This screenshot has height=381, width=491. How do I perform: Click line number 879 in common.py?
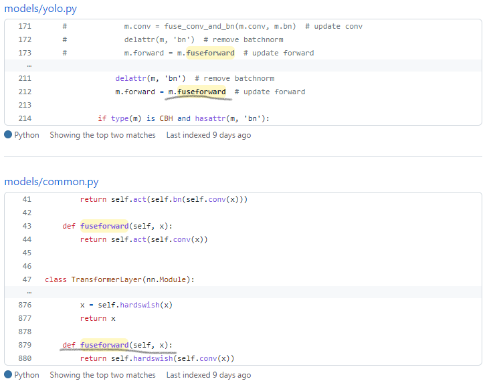tap(25, 345)
